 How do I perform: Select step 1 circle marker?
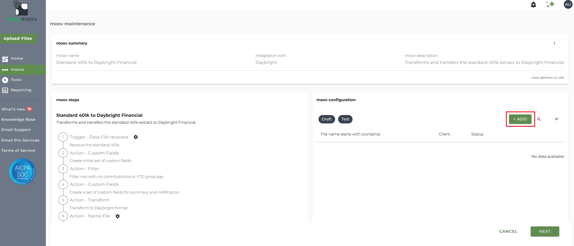pyautogui.click(x=63, y=137)
